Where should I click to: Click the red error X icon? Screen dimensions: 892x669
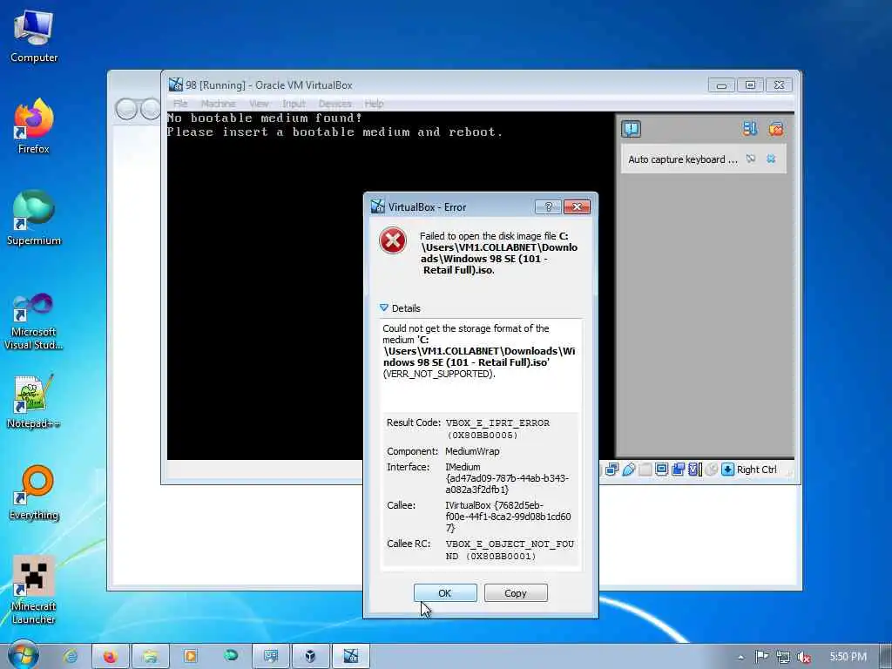393,240
